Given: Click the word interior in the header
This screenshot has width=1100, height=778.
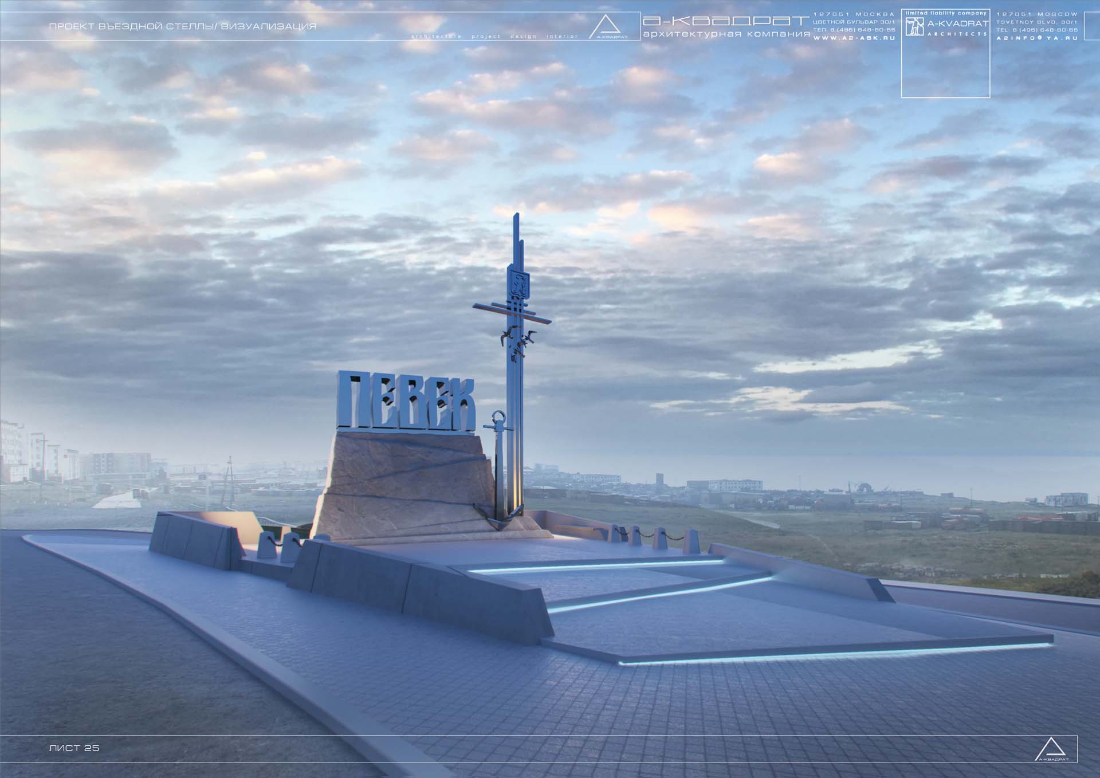Looking at the screenshot, I should tap(562, 36).
